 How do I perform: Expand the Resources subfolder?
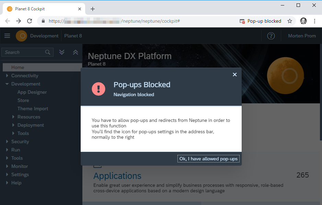click(x=13, y=117)
